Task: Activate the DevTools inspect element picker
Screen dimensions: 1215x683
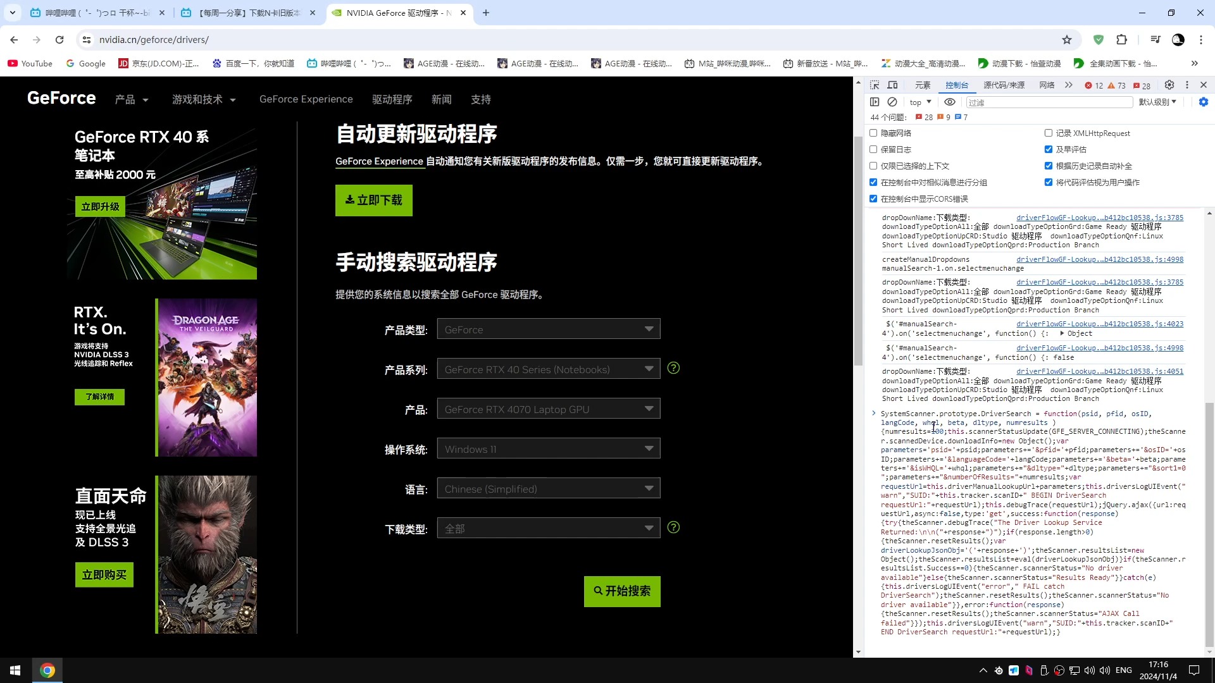Action: pyautogui.click(x=875, y=85)
